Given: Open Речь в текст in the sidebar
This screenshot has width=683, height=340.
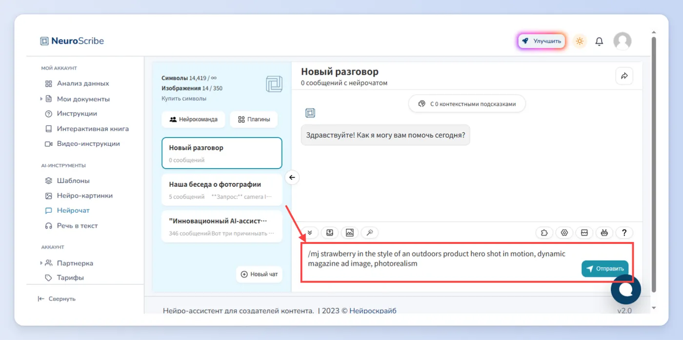Looking at the screenshot, I should pos(71,226).
